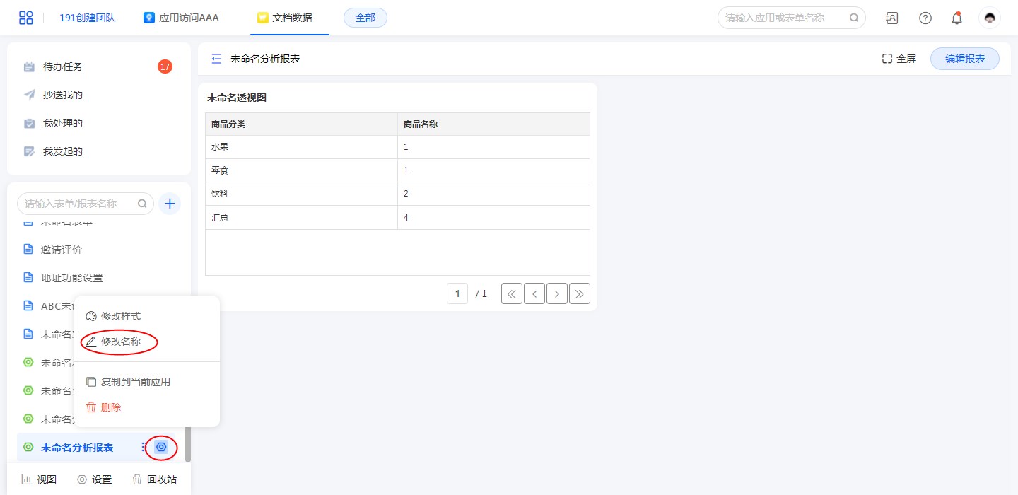Viewport: 1018px width, 495px height.
Task: Collapse the sidebar with the menu-fold icon
Action: pos(216,59)
